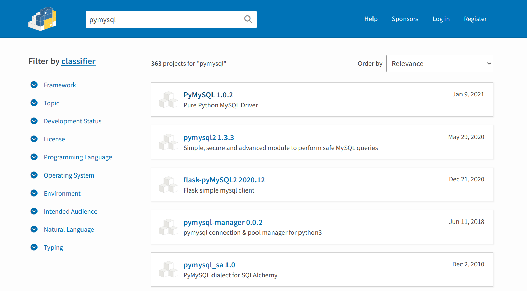Viewport: 527px width, 291px height.
Task: Go to the Sponsors page
Action: 405,19
